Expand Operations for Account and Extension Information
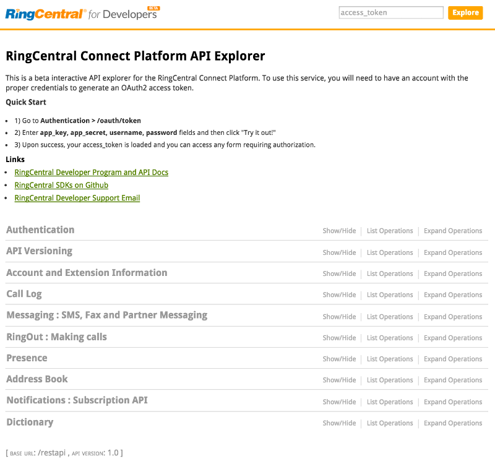This screenshot has height=464, width=495. click(x=453, y=273)
